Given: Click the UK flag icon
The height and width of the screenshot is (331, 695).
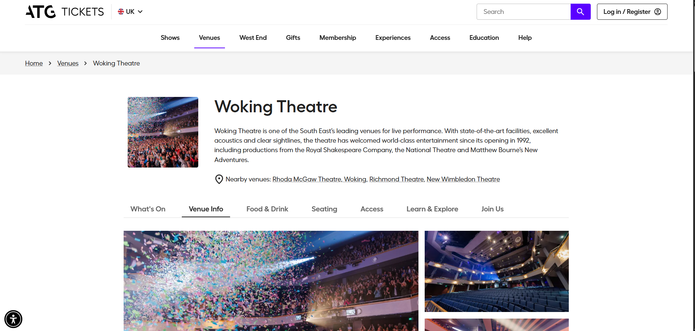Looking at the screenshot, I should click(121, 12).
